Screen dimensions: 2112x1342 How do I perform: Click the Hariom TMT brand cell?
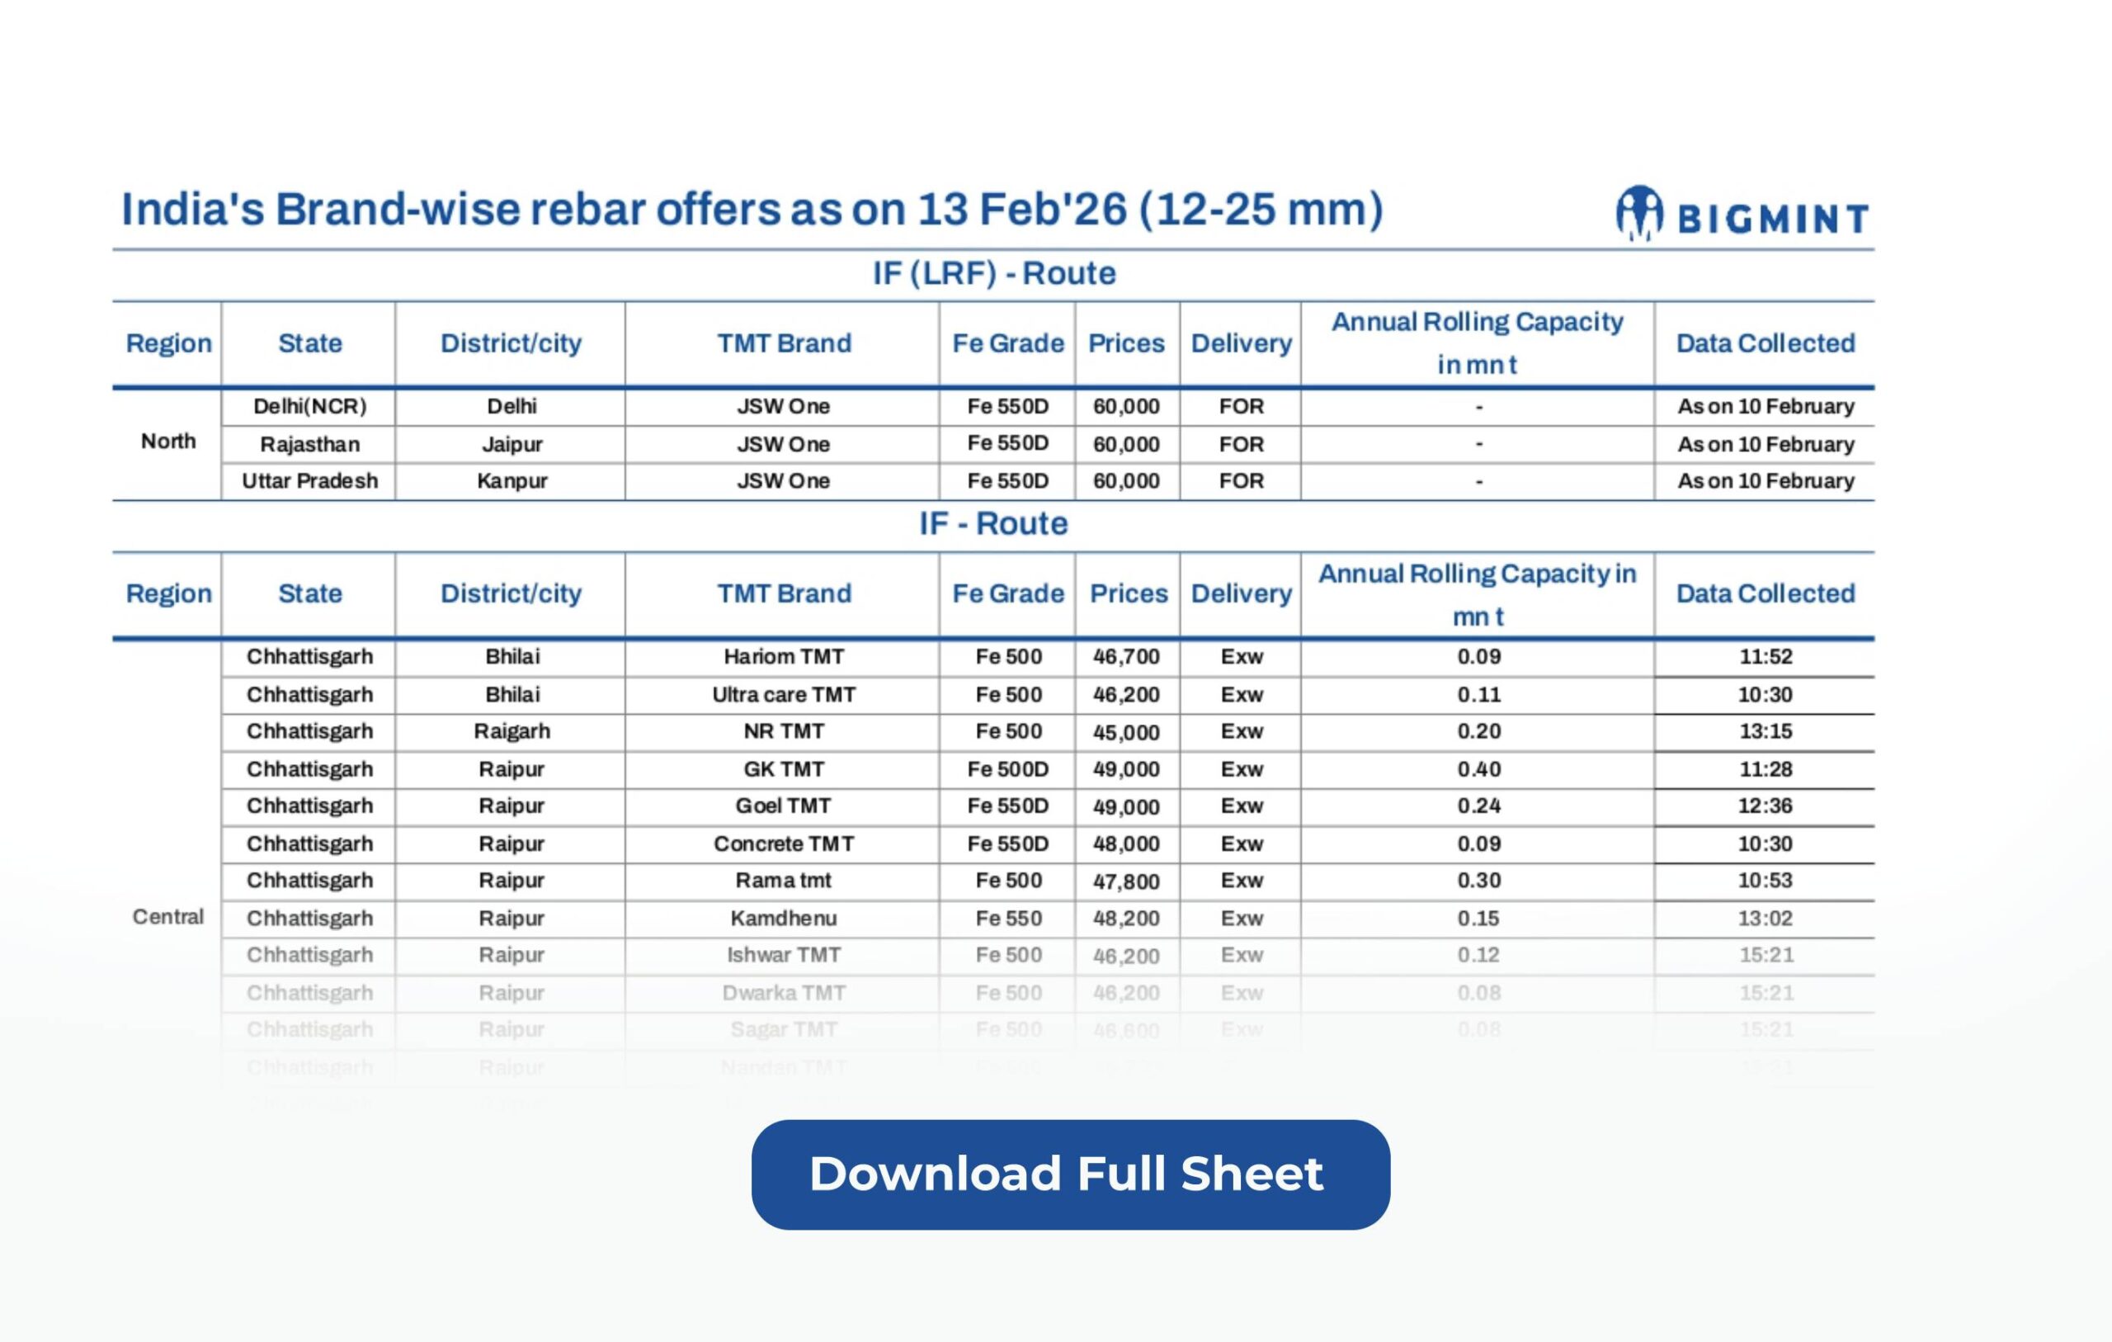pos(782,656)
